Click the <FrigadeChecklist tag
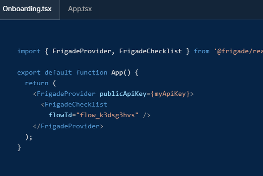The width and height of the screenshot is (263, 176). click(x=74, y=105)
